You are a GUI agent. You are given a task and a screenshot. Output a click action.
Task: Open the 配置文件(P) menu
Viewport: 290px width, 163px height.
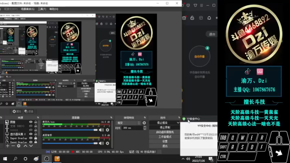click(11, 9)
